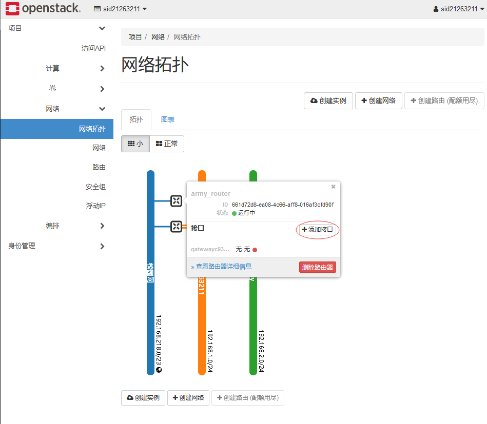Toggle the 正常 topology size view
The image size is (487, 424).
point(167,144)
